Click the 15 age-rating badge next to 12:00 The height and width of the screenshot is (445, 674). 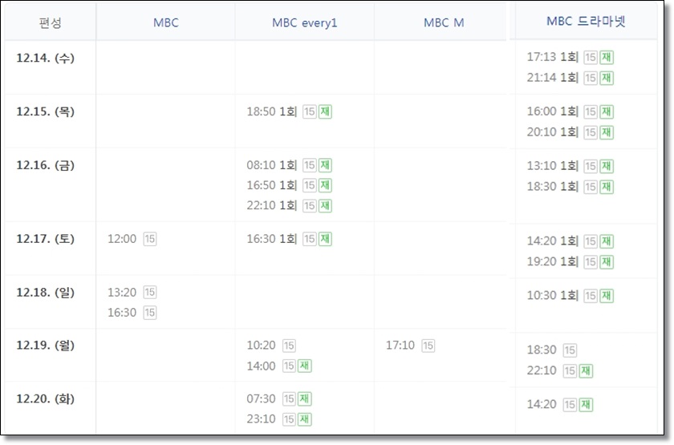149,239
